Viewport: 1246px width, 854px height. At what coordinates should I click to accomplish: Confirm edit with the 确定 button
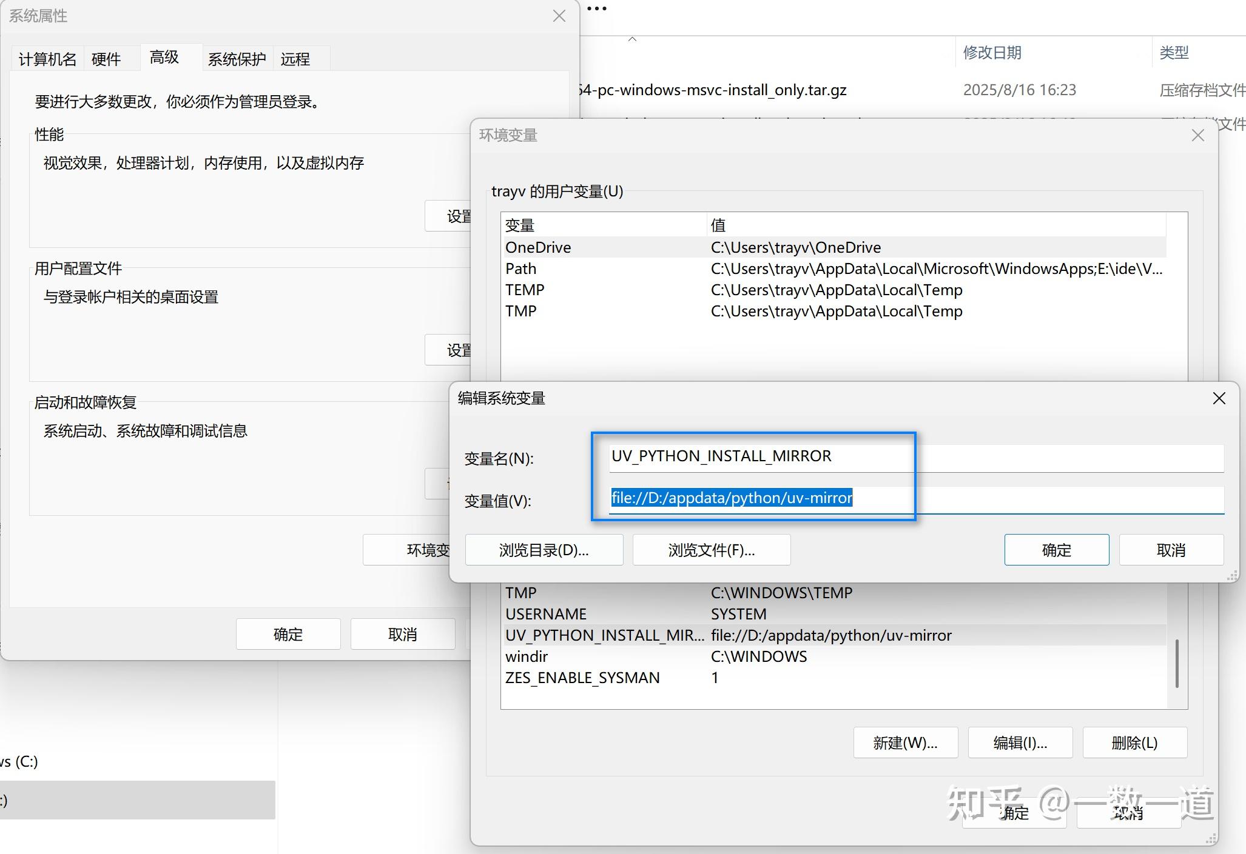[1056, 550]
